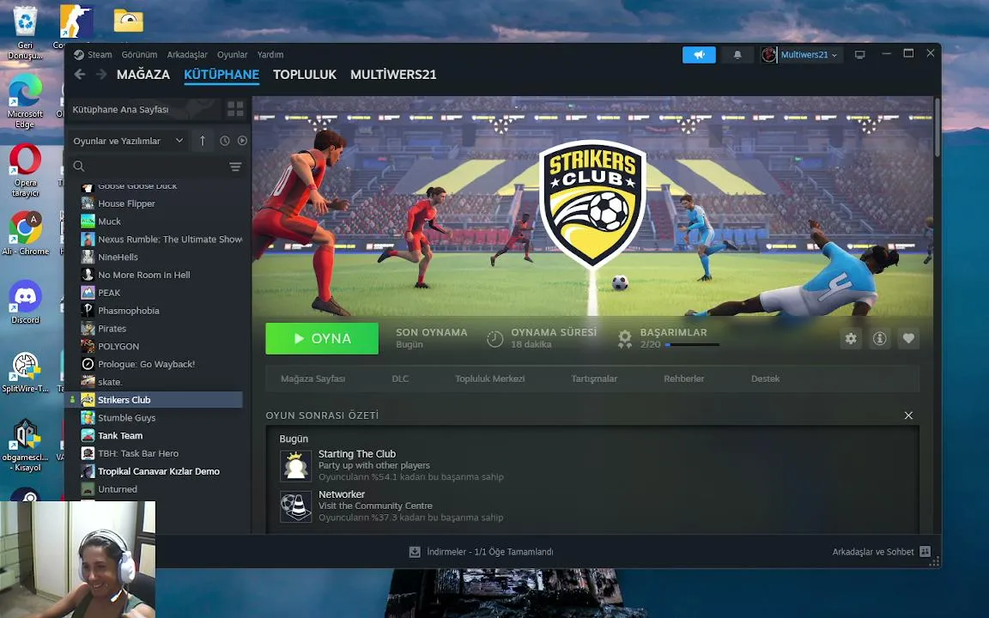
Task: Go forward with the right arrow
Action: tap(101, 75)
